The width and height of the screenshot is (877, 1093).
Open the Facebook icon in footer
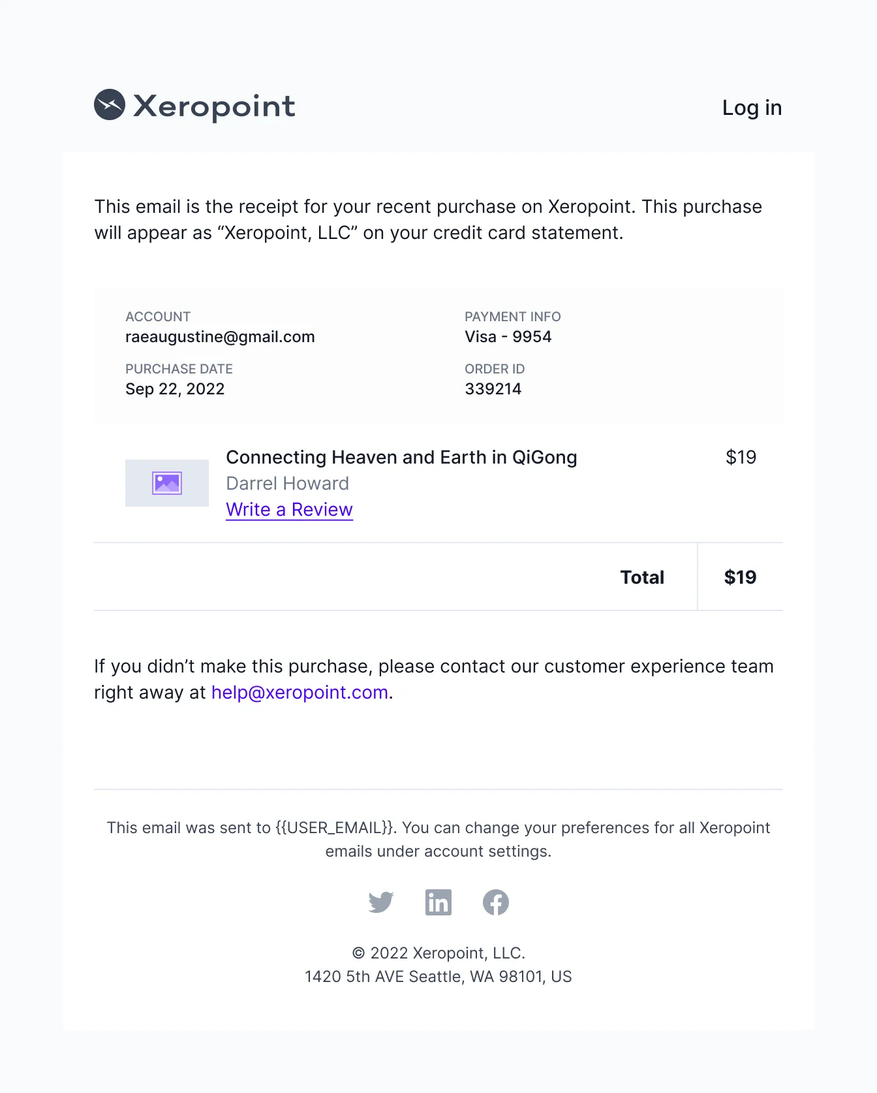pos(496,902)
